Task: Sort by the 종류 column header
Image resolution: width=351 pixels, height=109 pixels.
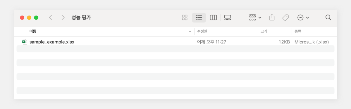Action: tap(298, 31)
